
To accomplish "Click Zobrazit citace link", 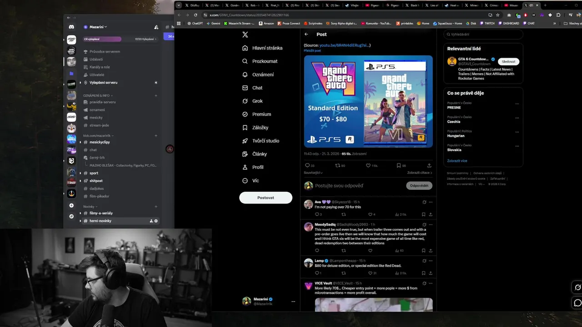I will click(420, 173).
